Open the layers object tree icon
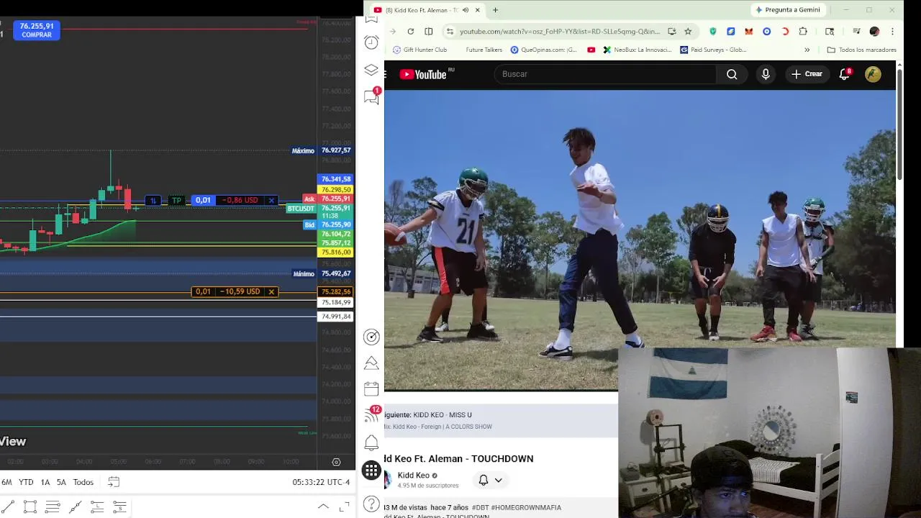 coord(371,70)
